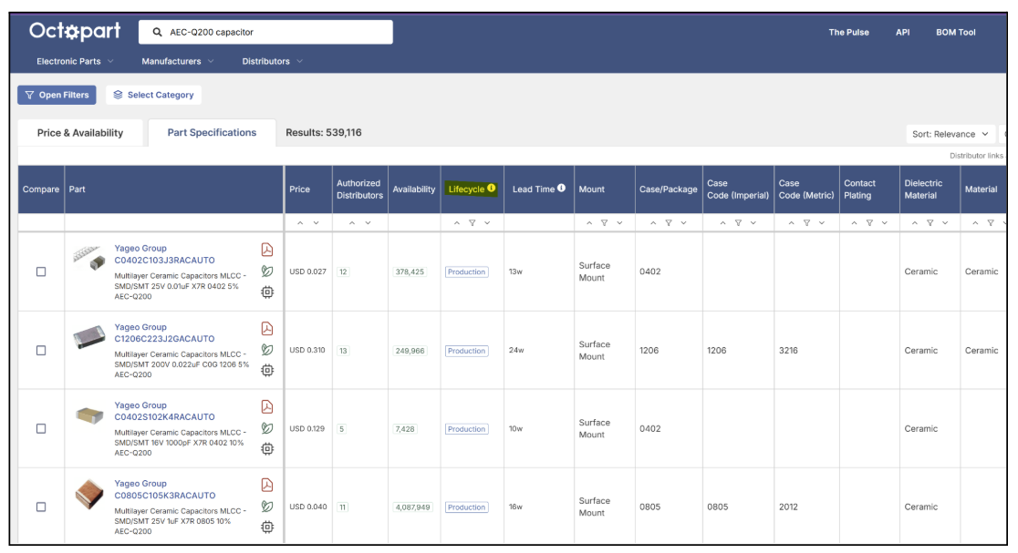The height and width of the screenshot is (553, 1018).
Task: Sort Case Code (Metric) descending arrow
Action: [x=822, y=223]
